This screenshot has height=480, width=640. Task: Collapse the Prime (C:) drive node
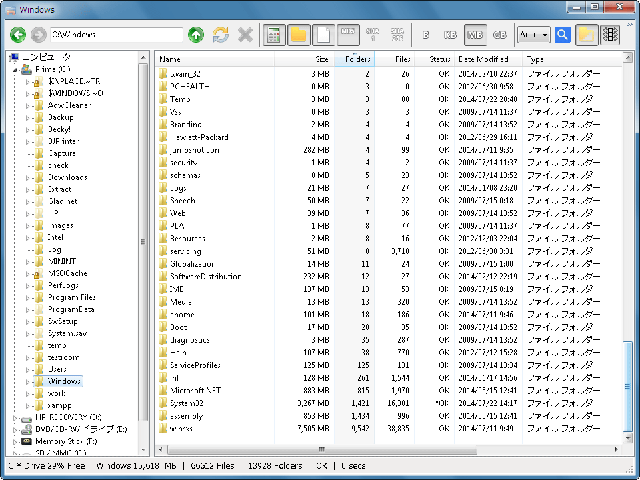[x=15, y=70]
